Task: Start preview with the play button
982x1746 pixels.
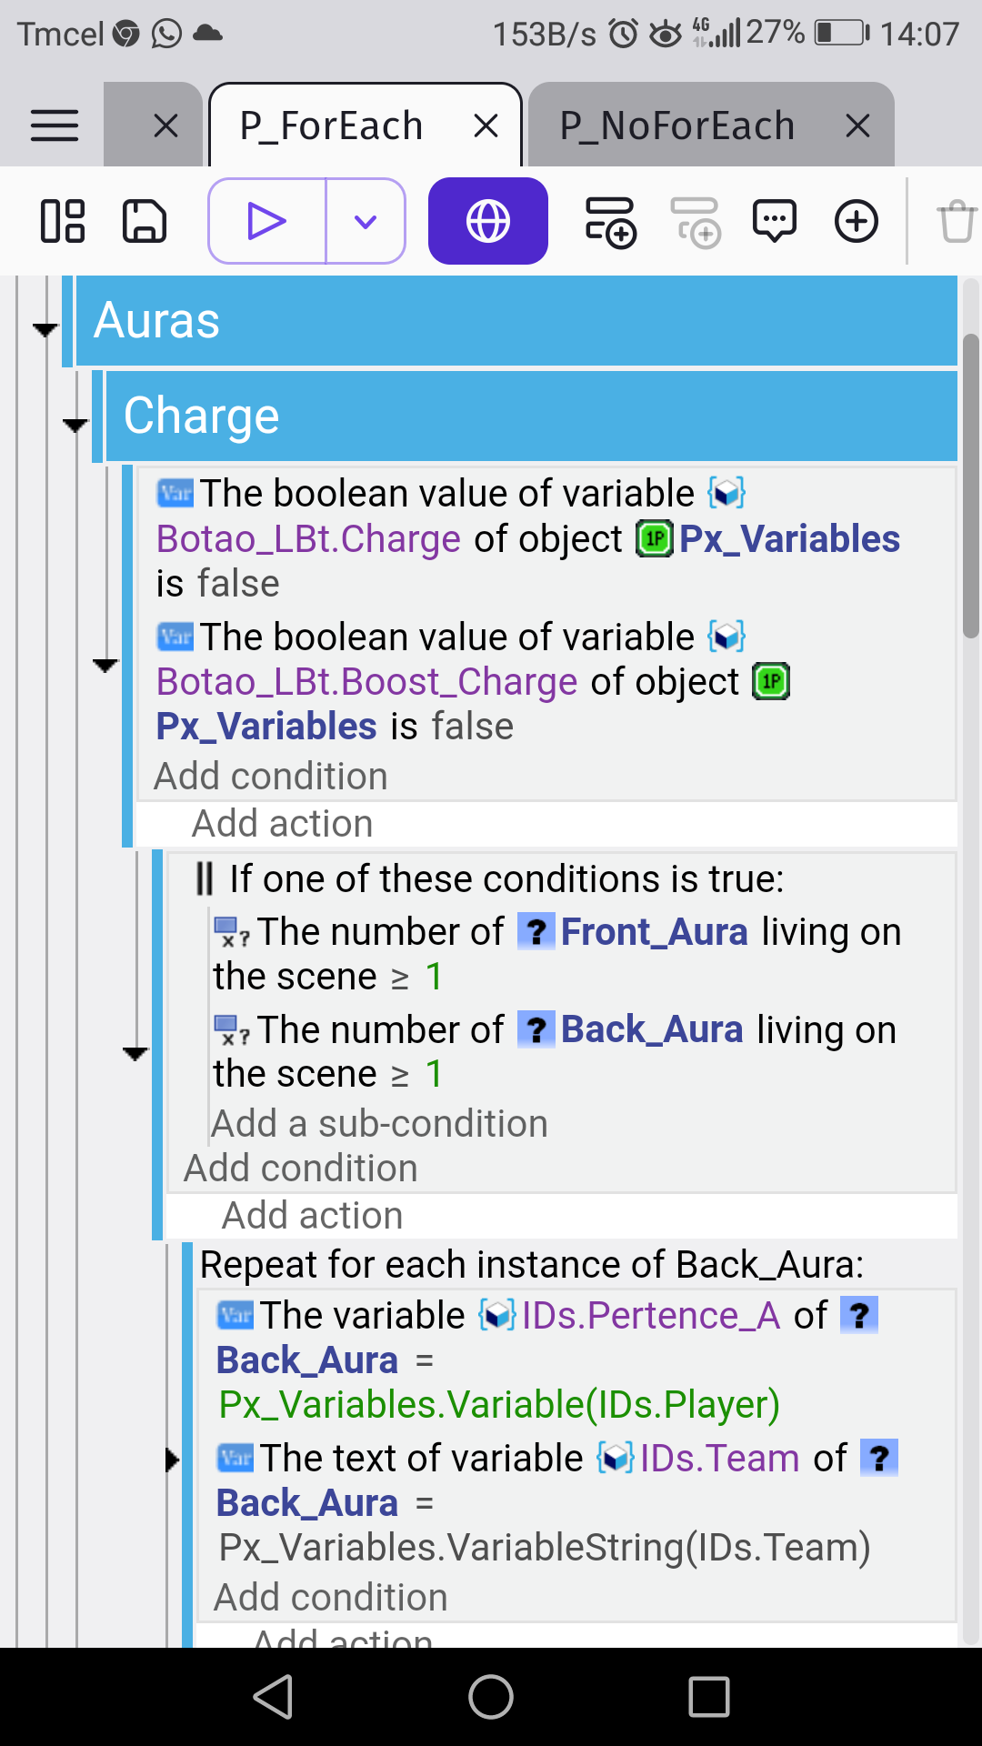Action: coord(266,221)
